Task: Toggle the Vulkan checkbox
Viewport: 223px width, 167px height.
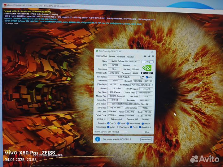Action: point(108,127)
